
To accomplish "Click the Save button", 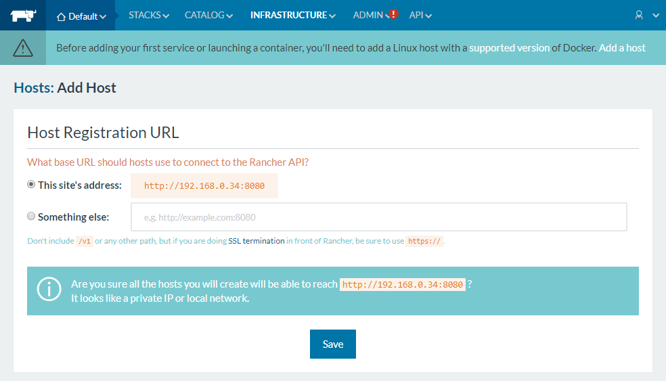I will 332,344.
